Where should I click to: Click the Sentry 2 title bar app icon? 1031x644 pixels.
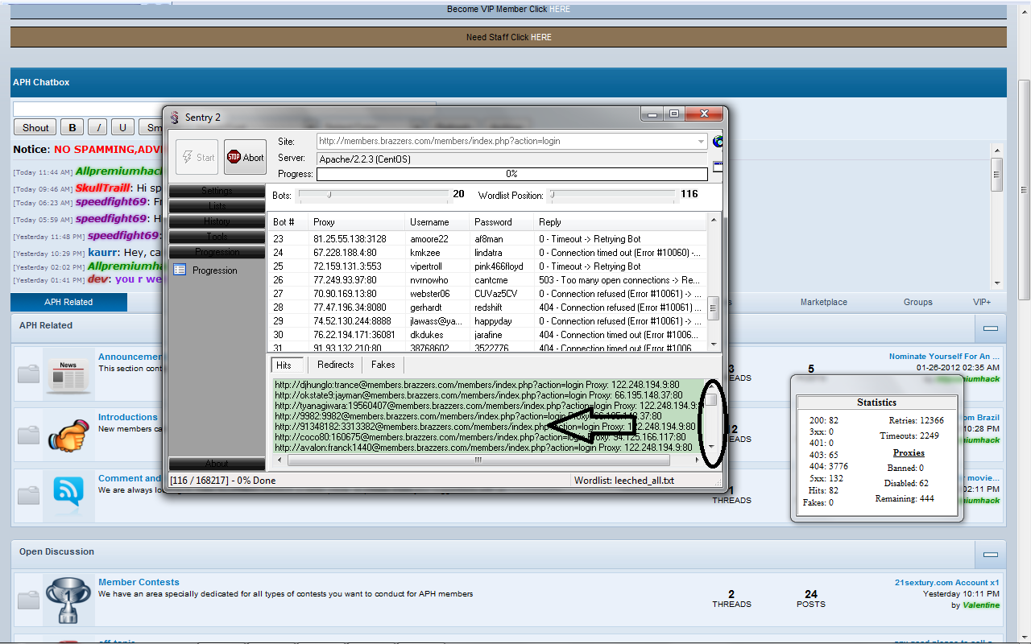(175, 118)
